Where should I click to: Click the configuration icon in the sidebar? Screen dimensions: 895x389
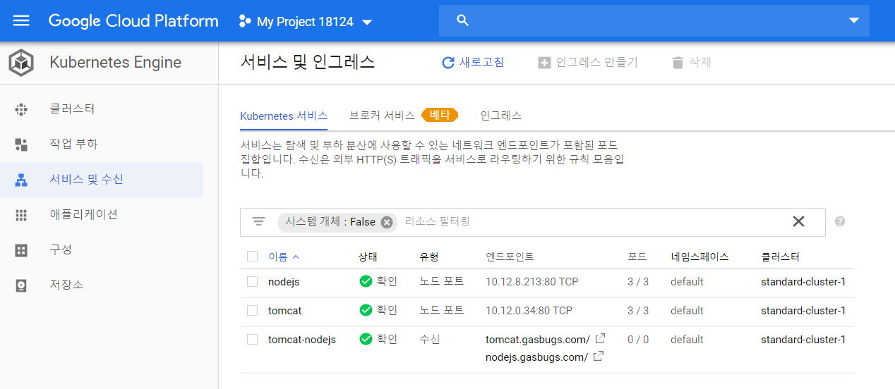[x=21, y=250]
